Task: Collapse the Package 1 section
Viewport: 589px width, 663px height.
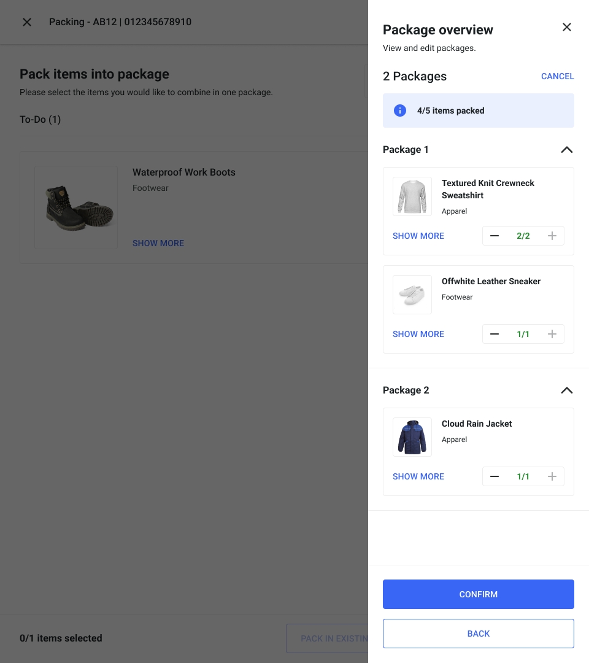Action: coord(567,150)
